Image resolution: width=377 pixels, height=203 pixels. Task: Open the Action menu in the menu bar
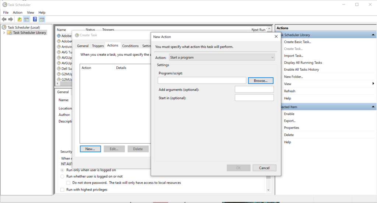(x=18, y=13)
